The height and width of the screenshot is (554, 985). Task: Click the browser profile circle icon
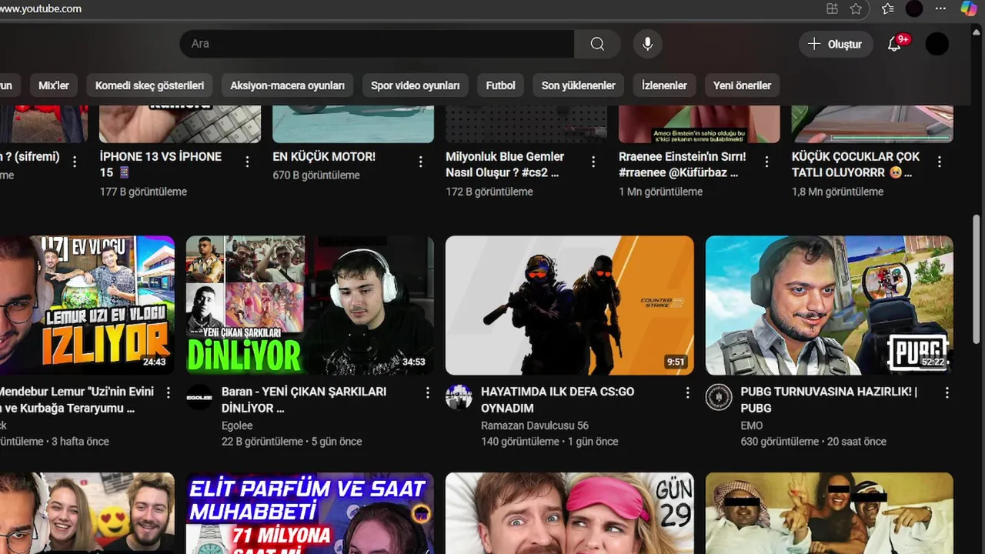(914, 8)
